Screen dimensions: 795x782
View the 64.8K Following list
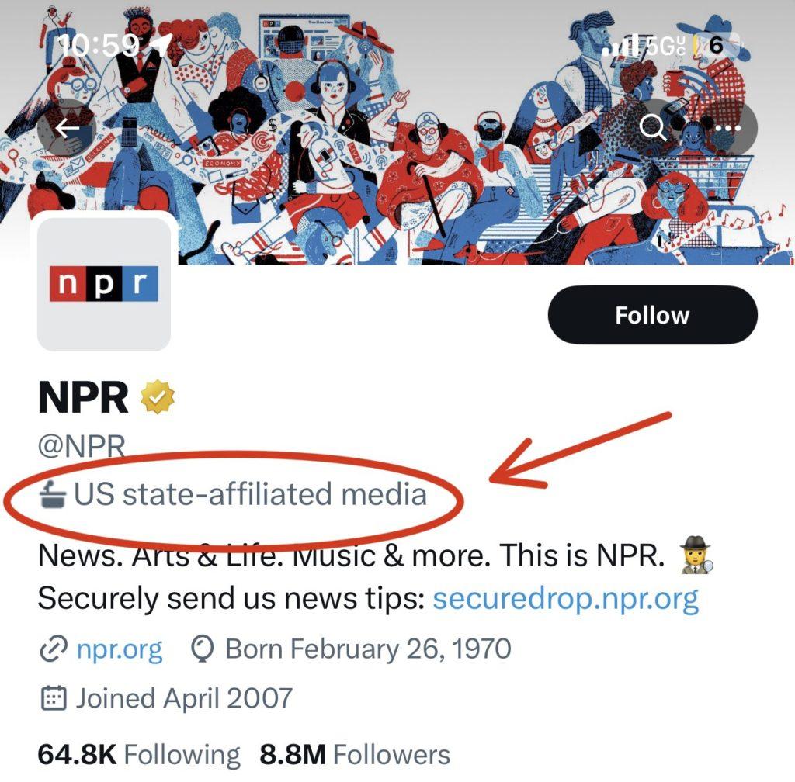coord(139,754)
